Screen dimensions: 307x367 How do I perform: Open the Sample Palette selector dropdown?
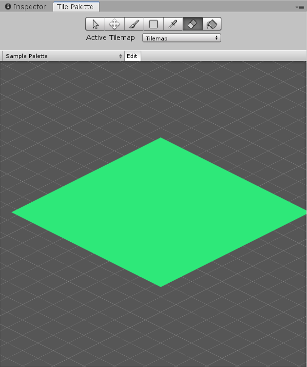[x=63, y=56]
